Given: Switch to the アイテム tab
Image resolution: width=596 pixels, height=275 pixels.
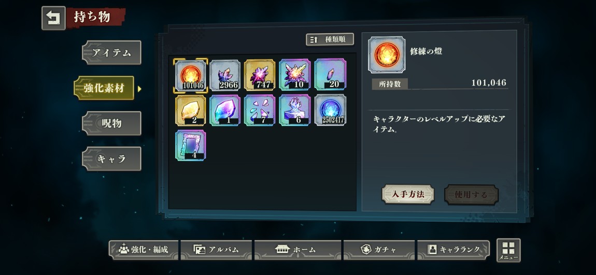Looking at the screenshot, I should tap(111, 52).
